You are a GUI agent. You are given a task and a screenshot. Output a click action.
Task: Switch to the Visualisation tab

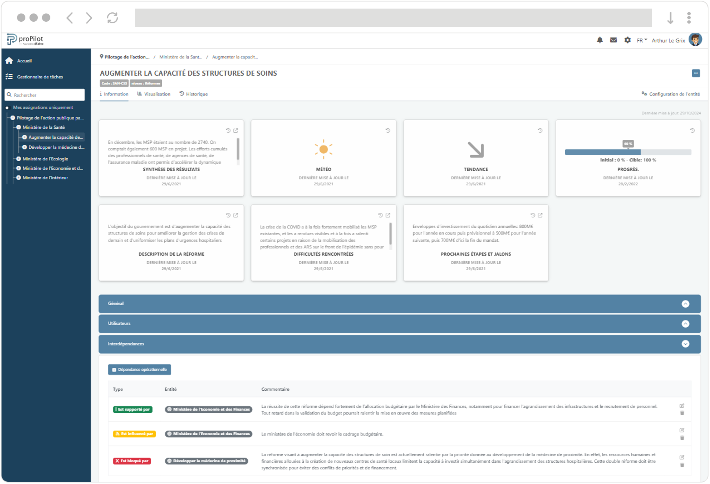[x=154, y=94]
